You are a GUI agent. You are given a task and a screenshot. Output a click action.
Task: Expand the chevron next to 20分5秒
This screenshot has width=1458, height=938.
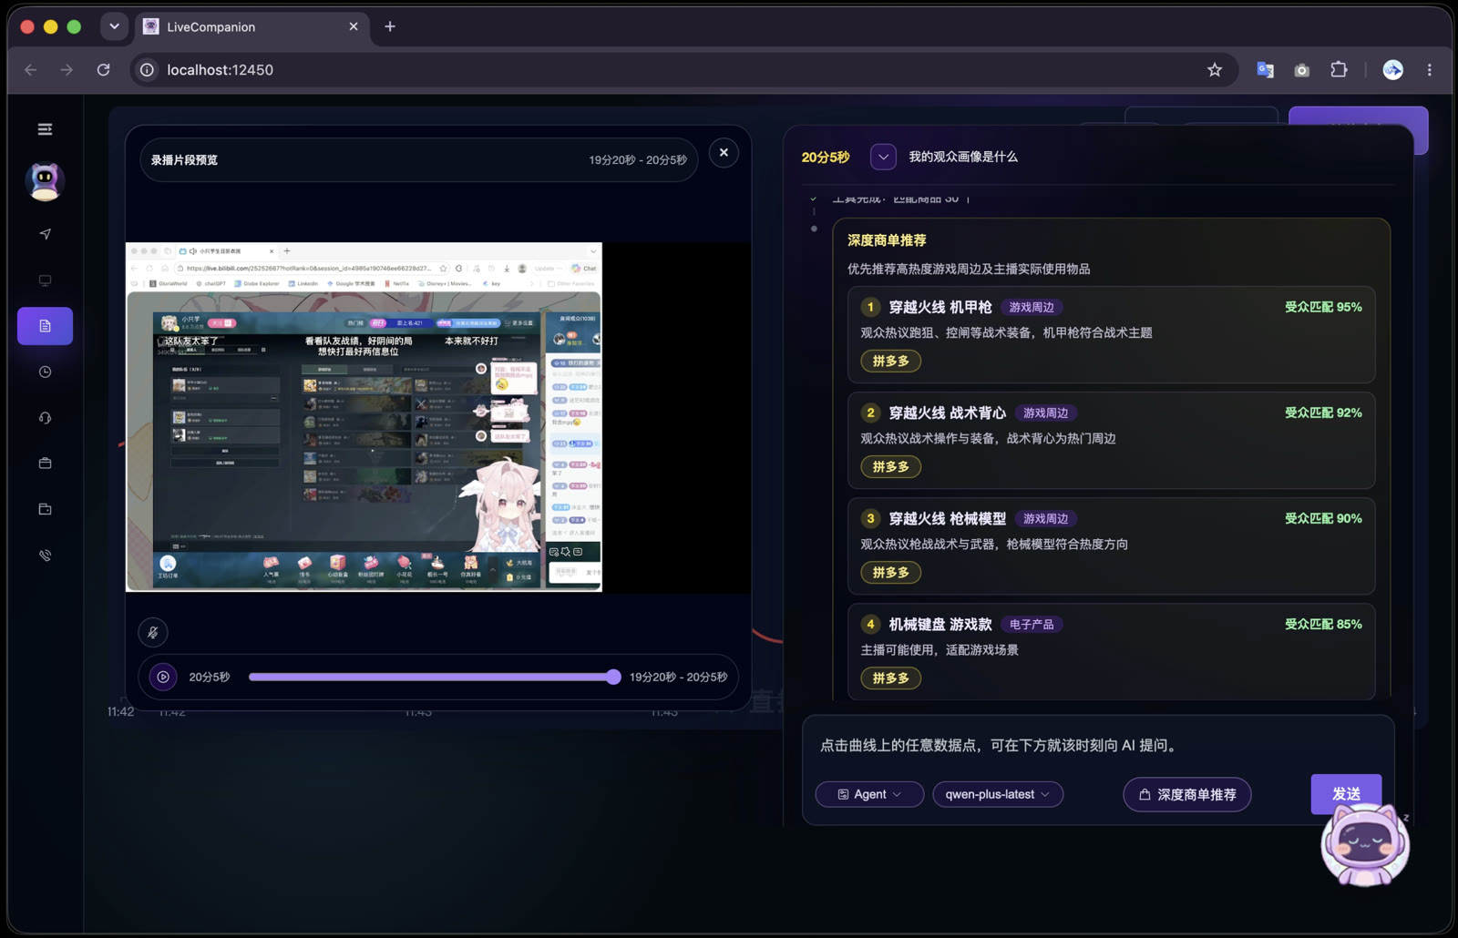click(883, 157)
